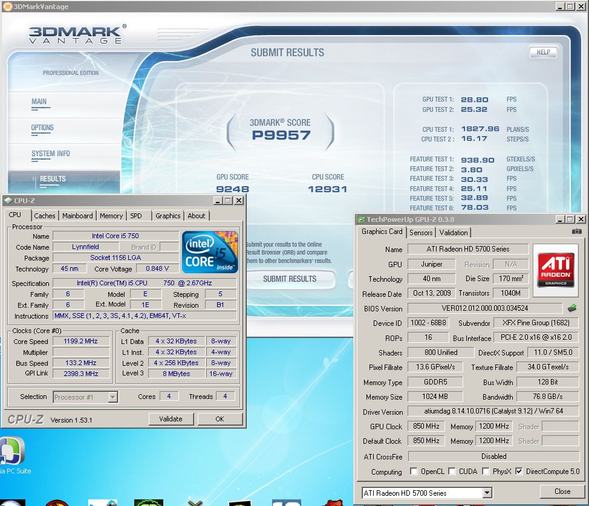
Task: Close the CPU-Z window
Action: click(x=238, y=201)
